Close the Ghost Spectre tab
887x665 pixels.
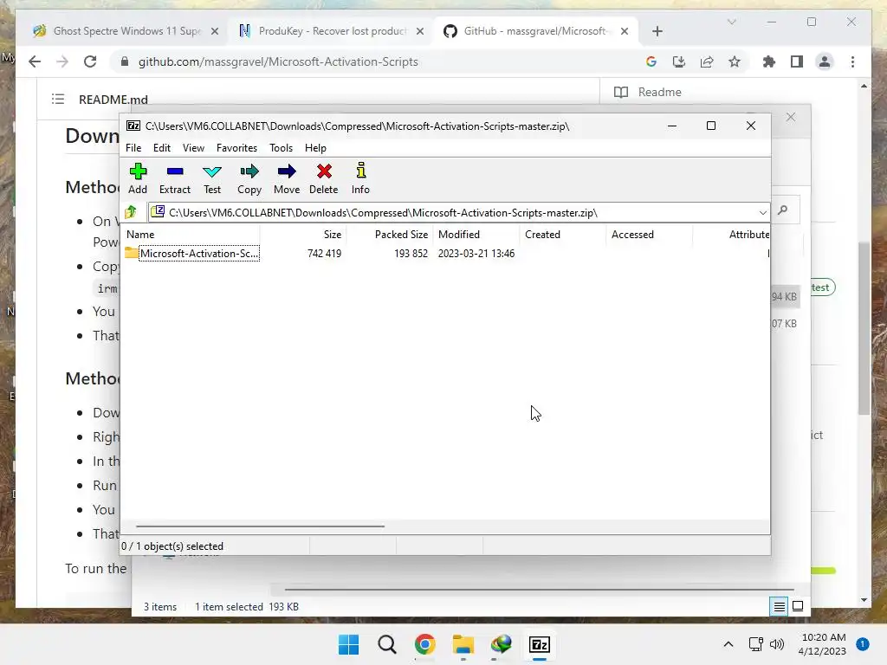pyautogui.click(x=215, y=32)
